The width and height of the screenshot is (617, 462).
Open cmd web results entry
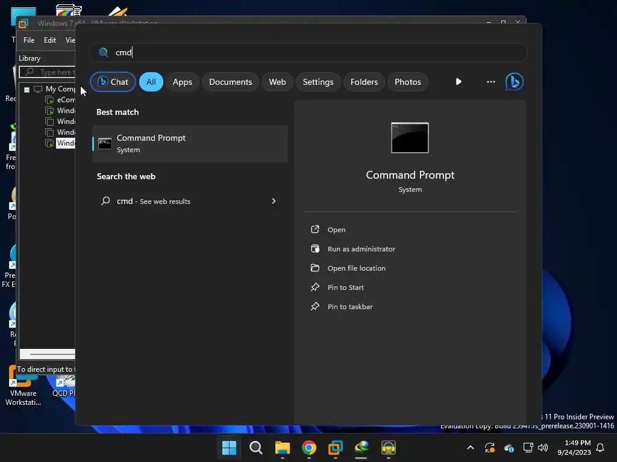(x=190, y=201)
